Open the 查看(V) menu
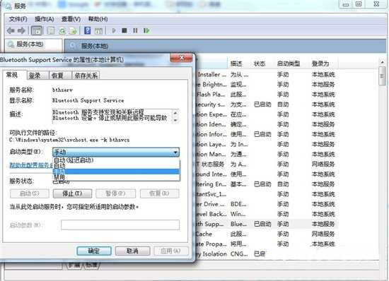 point(71,19)
